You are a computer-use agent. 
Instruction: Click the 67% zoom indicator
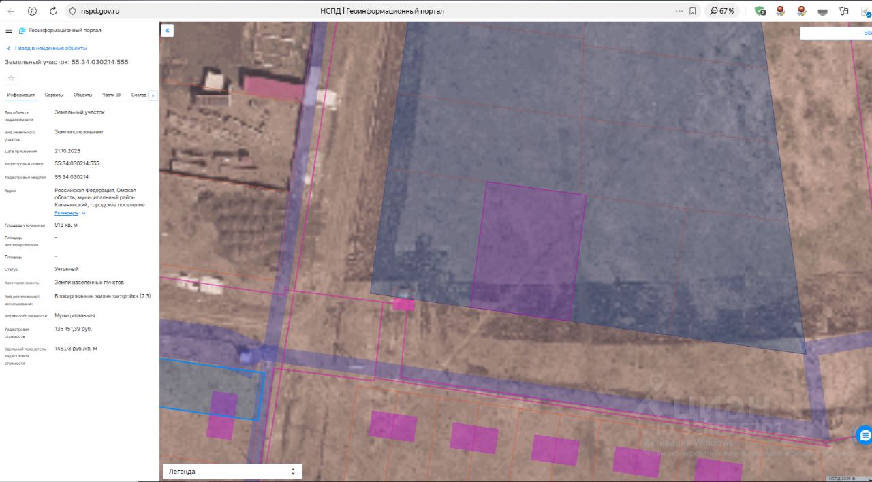(722, 11)
